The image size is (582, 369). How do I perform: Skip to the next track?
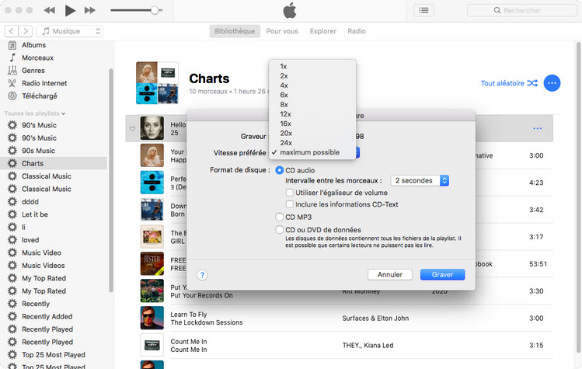pyautogui.click(x=89, y=10)
